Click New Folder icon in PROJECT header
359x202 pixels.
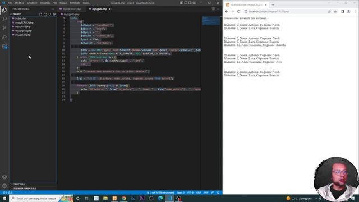45,14
